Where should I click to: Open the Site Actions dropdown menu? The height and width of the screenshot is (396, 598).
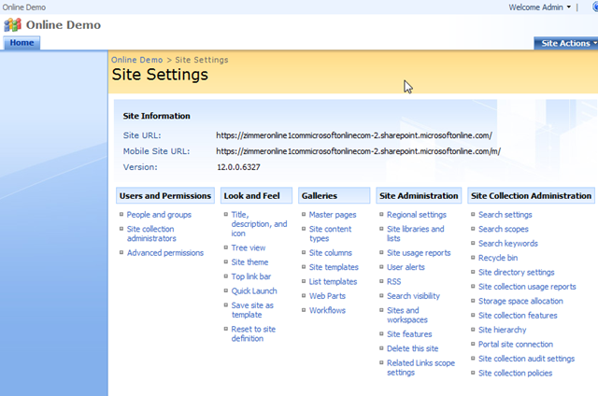click(566, 43)
